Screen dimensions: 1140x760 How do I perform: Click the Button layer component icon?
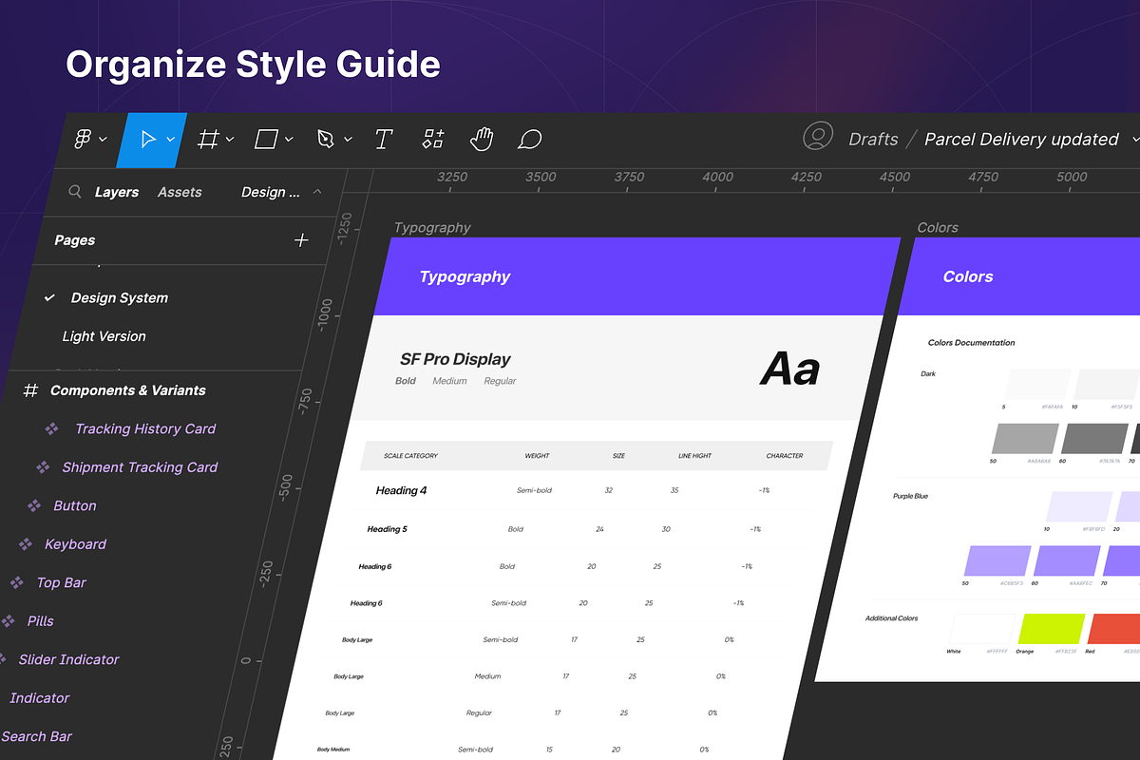pyautogui.click(x=34, y=505)
